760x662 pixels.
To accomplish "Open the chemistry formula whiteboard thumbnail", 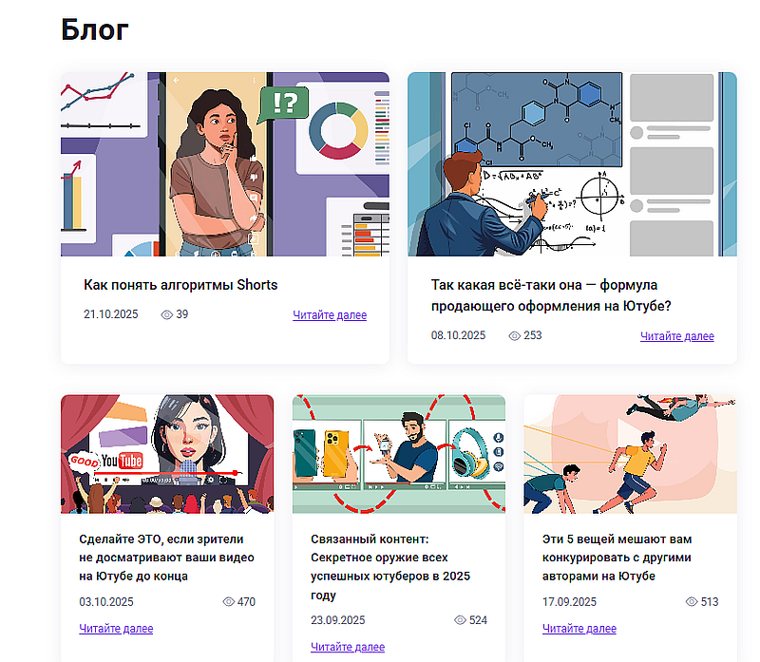I will pyautogui.click(x=572, y=164).
